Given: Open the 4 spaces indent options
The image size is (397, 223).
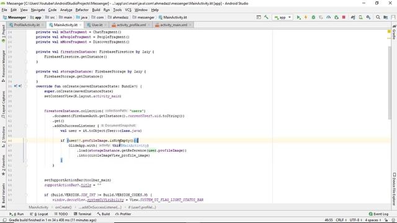Looking at the screenshot, I should pos(373,220).
